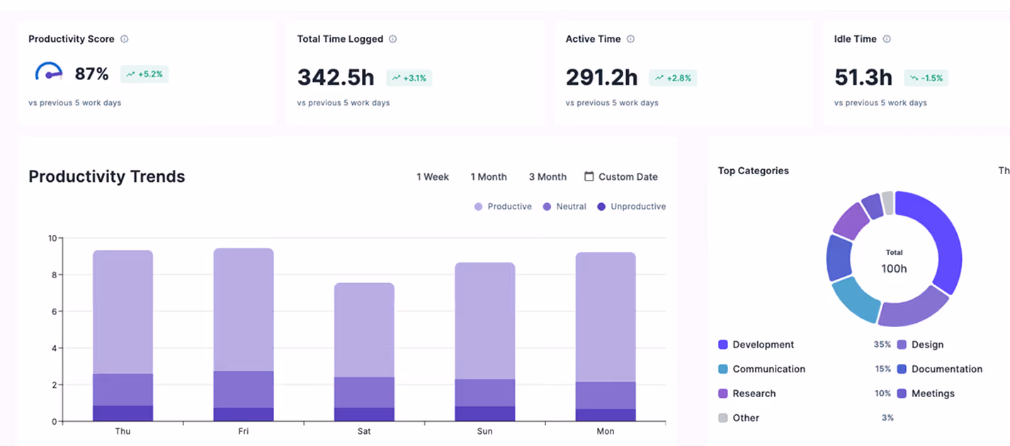Viewport: 1010px width, 446px height.
Task: Click info icon beside Active Time
Action: coord(630,39)
